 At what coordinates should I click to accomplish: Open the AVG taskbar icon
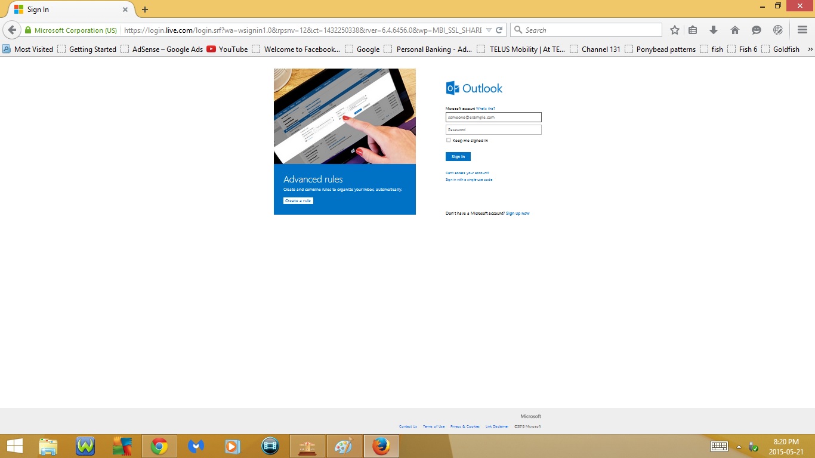point(122,446)
